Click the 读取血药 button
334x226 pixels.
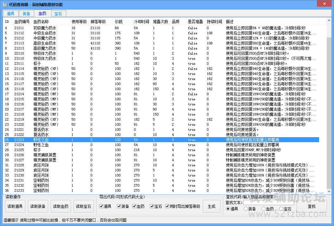coord(61,206)
